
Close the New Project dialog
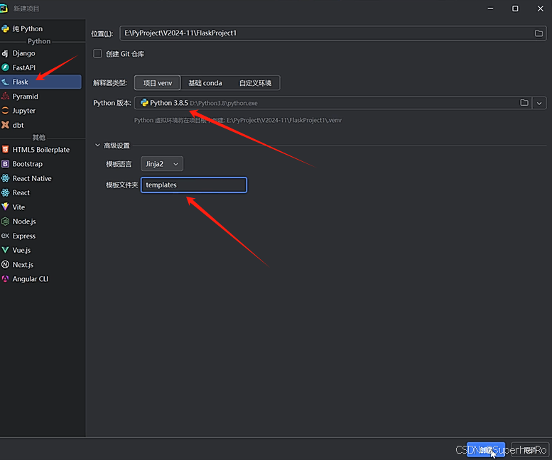[x=541, y=9]
